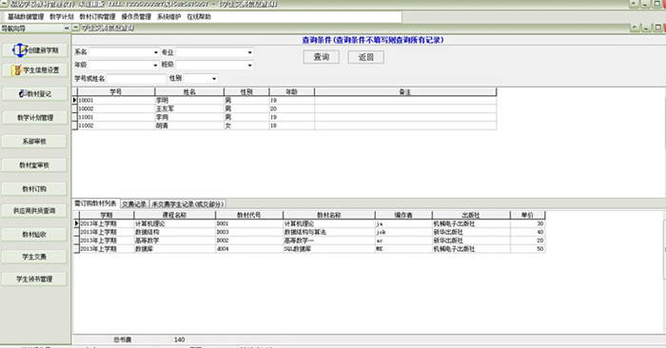Click the 教材名称 column header
The width and height of the screenshot is (666, 348).
(329, 215)
